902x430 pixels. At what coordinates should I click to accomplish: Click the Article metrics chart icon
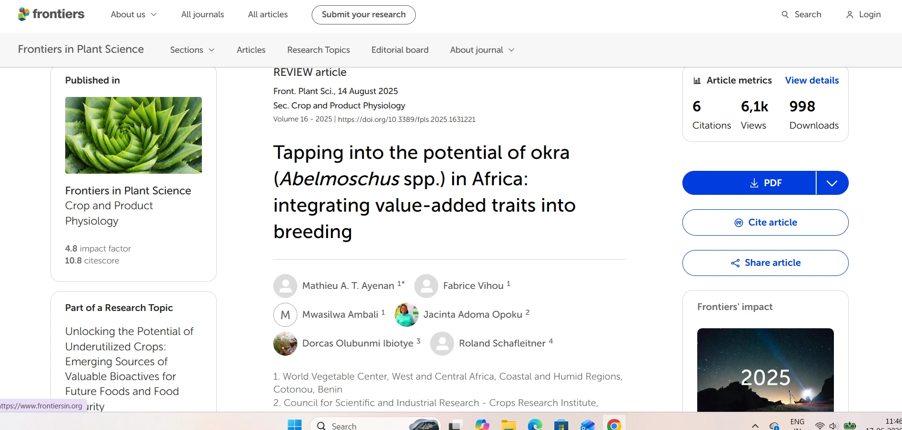click(697, 81)
